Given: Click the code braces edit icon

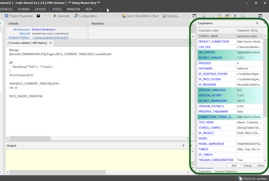Looking at the screenshot, I should pos(204,16).
